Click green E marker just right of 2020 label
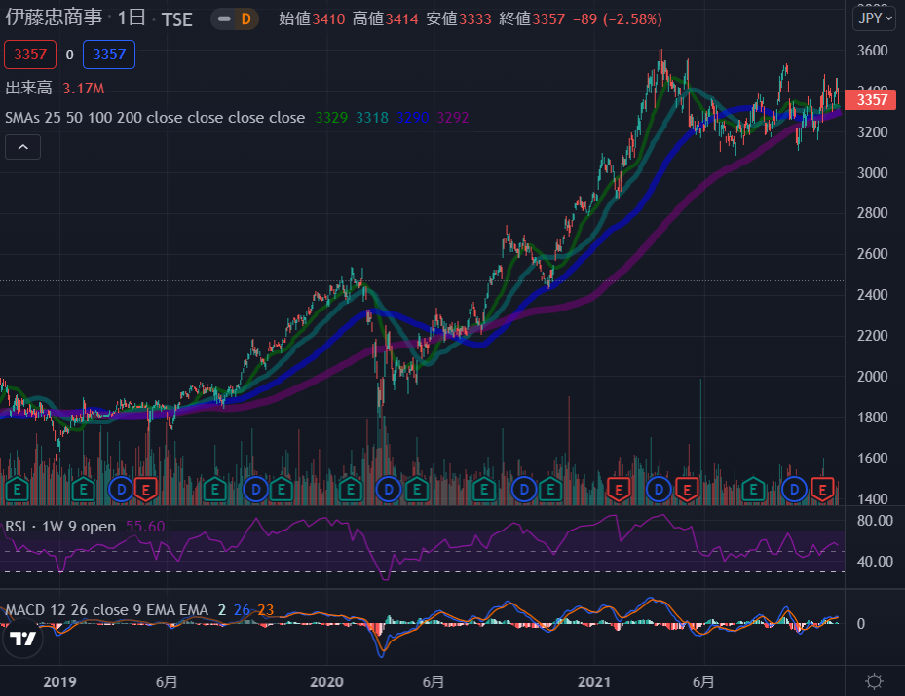This screenshot has height=696, width=905. click(350, 491)
